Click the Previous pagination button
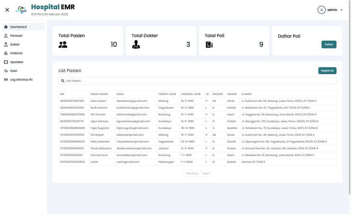This screenshot has width=351, height=214. click(x=192, y=173)
